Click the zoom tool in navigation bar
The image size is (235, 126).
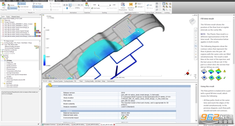tap(196, 46)
